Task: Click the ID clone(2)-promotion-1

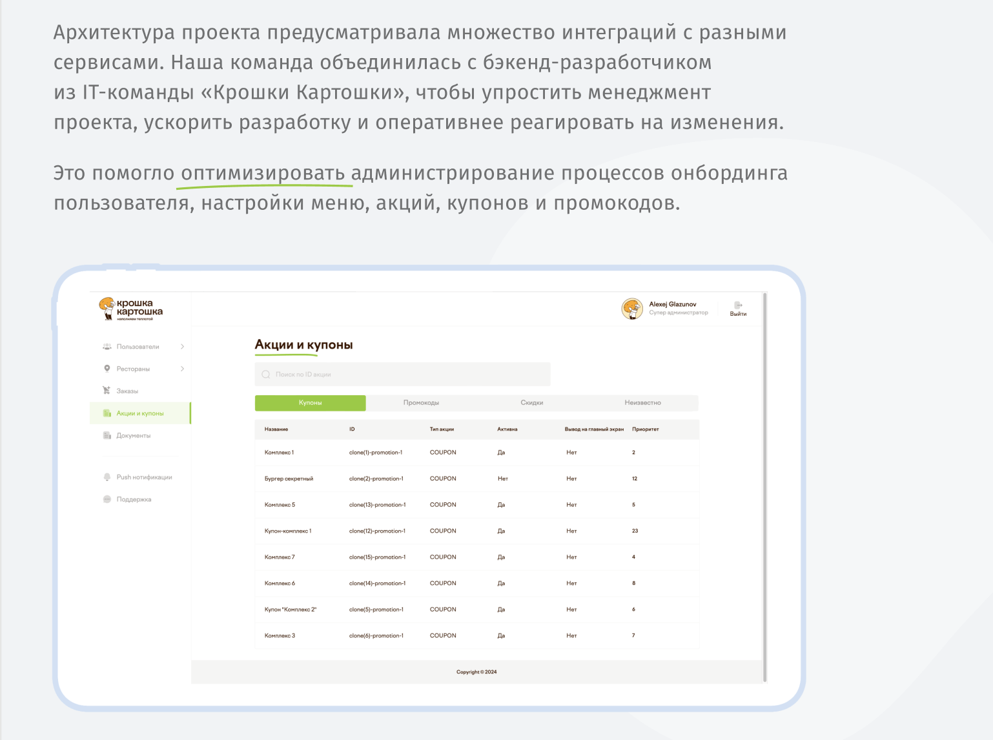Action: [376, 479]
